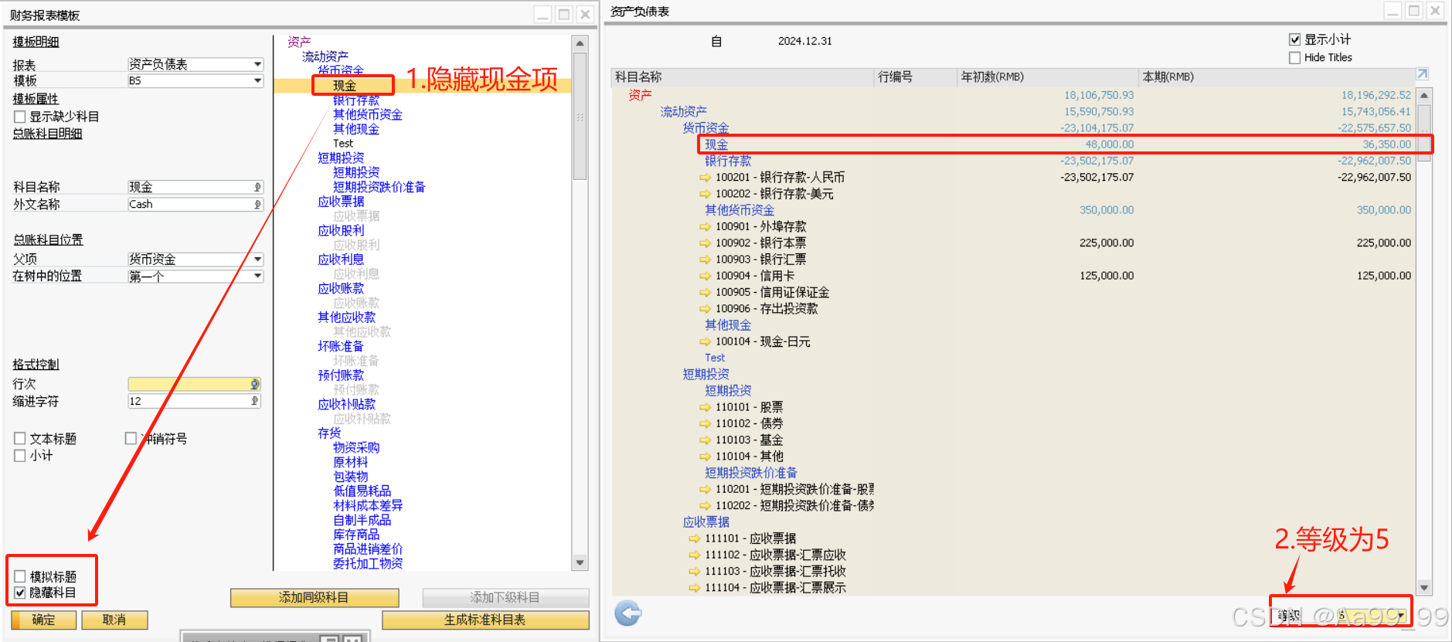Open link arrow for 110104 其他
The height and width of the screenshot is (642, 1452).
(705, 457)
